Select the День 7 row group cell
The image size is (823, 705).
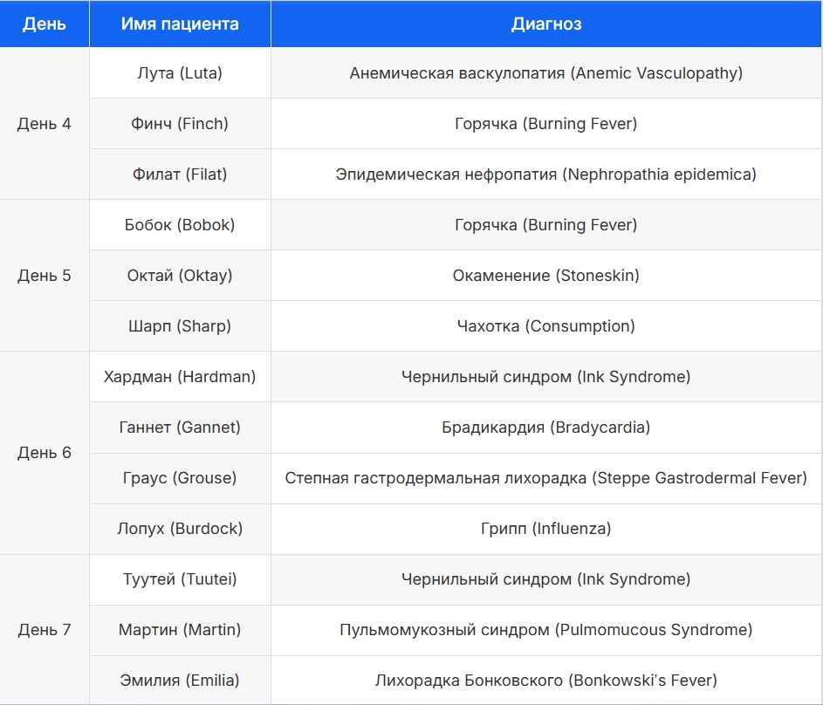(45, 630)
